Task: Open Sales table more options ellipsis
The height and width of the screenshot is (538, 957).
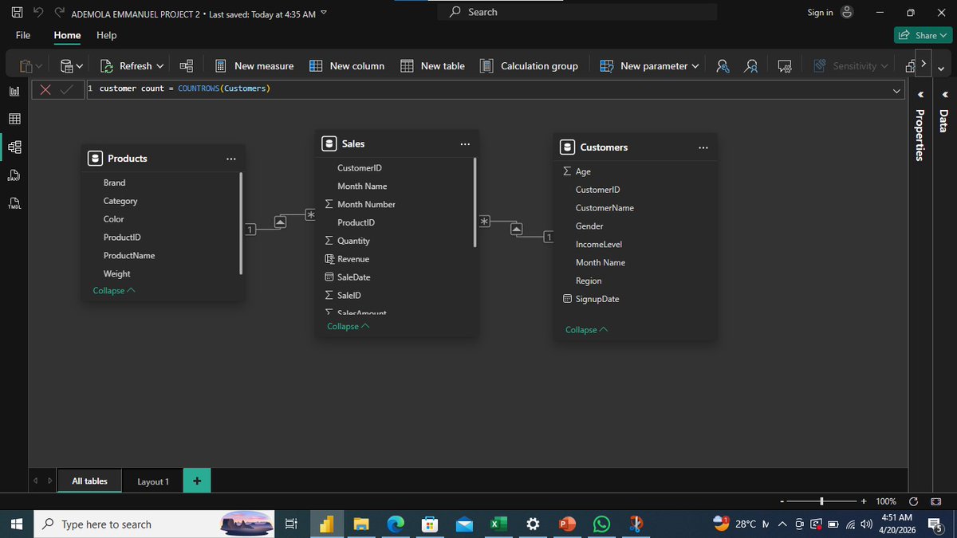Action: point(465,144)
